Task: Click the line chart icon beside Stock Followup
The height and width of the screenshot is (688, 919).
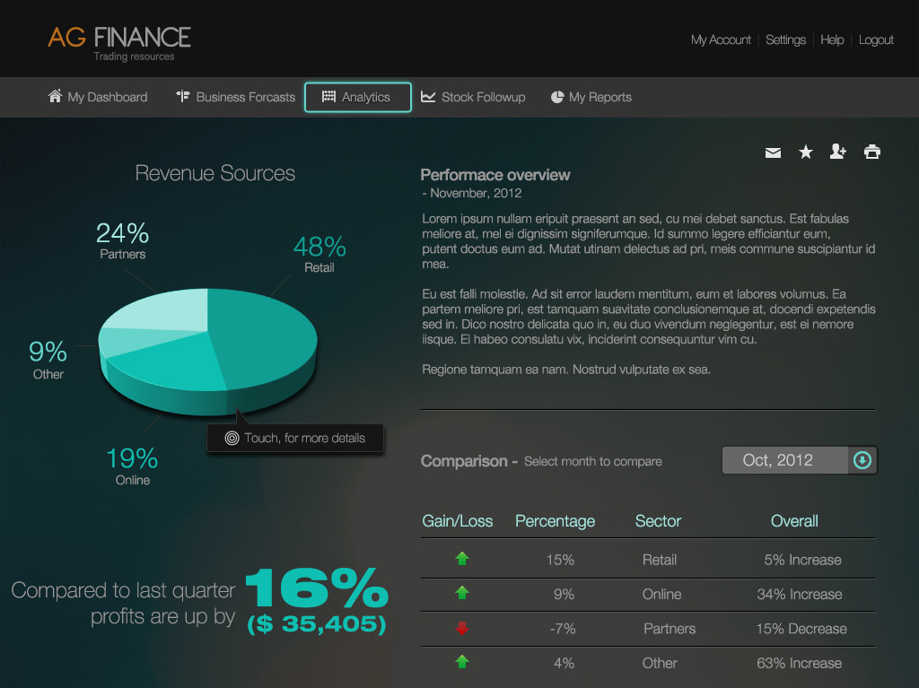Action: [428, 97]
